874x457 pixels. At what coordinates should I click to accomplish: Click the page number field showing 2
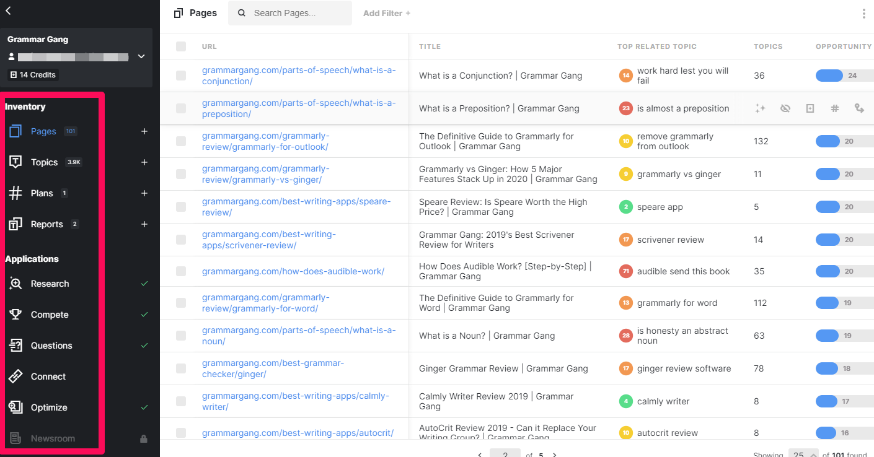click(505, 454)
